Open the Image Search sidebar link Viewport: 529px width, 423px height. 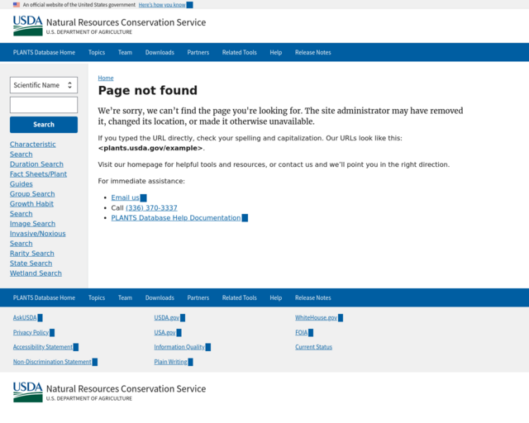(x=32, y=224)
